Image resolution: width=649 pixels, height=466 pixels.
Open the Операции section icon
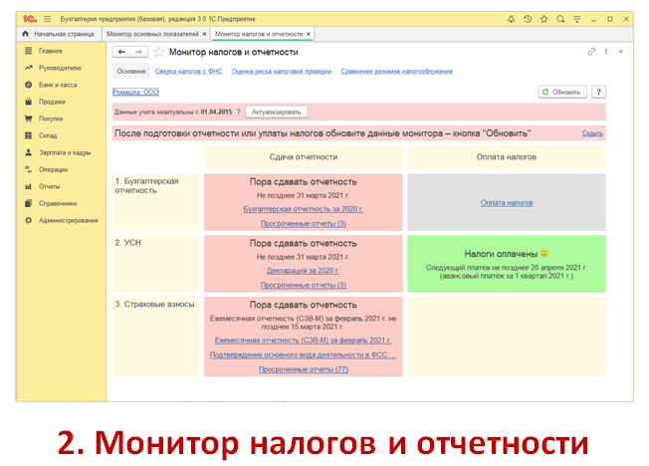click(28, 169)
